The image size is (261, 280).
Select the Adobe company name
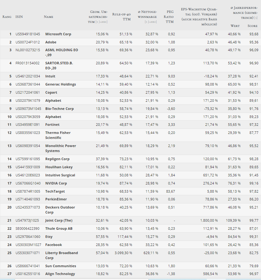(51, 42)
